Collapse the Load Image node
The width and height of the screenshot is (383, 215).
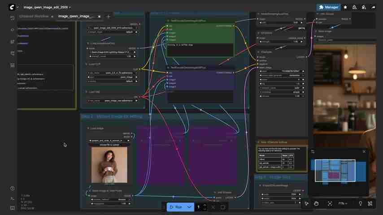(x=88, y=128)
